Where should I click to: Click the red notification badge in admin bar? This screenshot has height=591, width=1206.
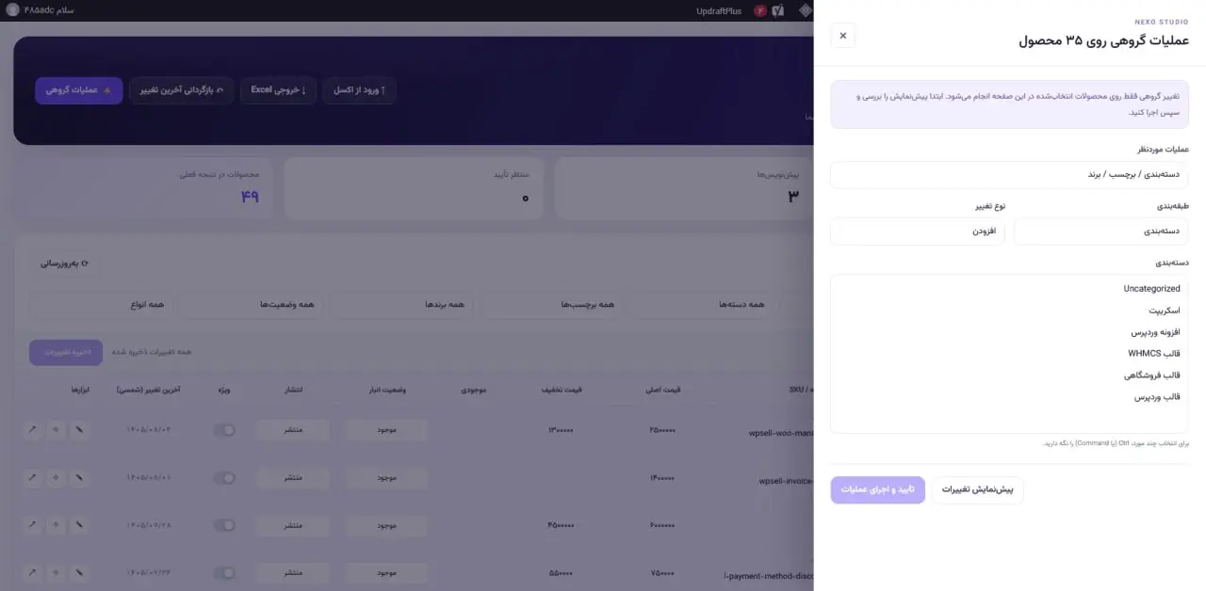pyautogui.click(x=760, y=10)
